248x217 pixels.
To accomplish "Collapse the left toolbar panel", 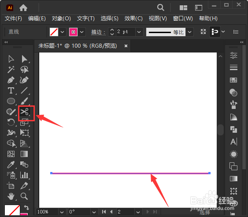I will [x=6, y=42].
